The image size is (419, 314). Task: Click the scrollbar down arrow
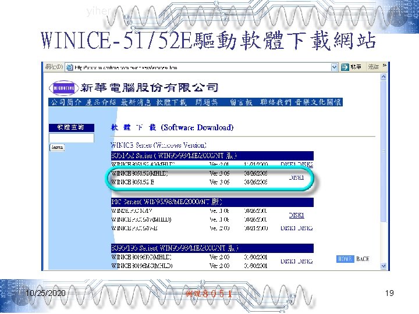point(384,266)
